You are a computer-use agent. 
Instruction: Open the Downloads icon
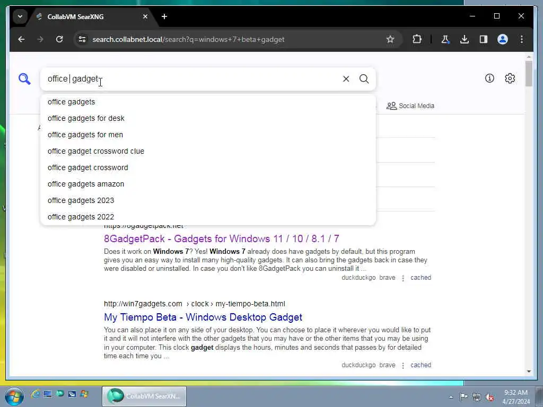[x=465, y=39]
